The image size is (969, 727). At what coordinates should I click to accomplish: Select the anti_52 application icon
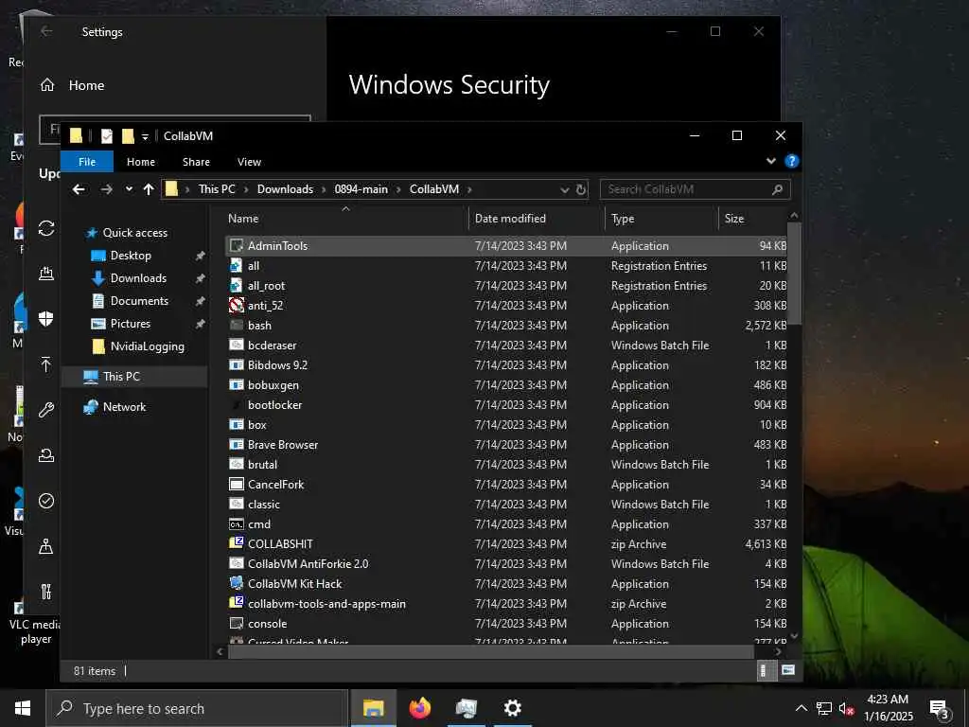pyautogui.click(x=236, y=306)
